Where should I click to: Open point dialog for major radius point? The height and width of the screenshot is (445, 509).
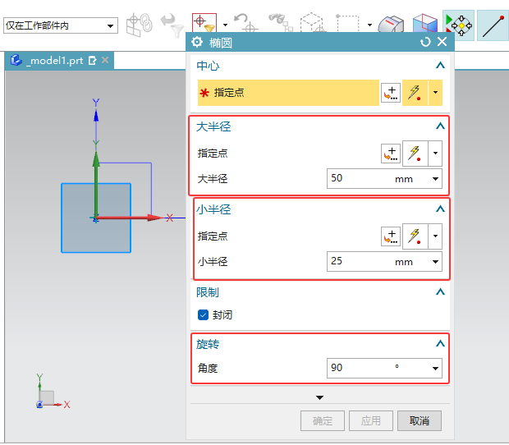391,154
